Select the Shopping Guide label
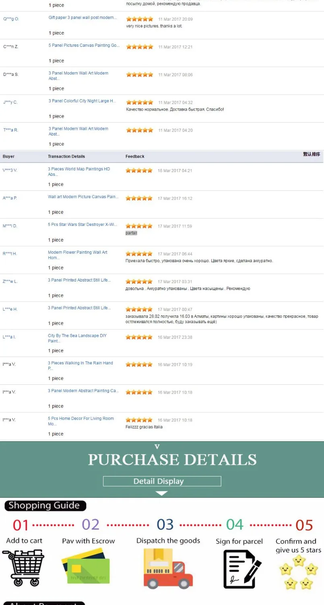The image size is (324, 605). (45, 505)
